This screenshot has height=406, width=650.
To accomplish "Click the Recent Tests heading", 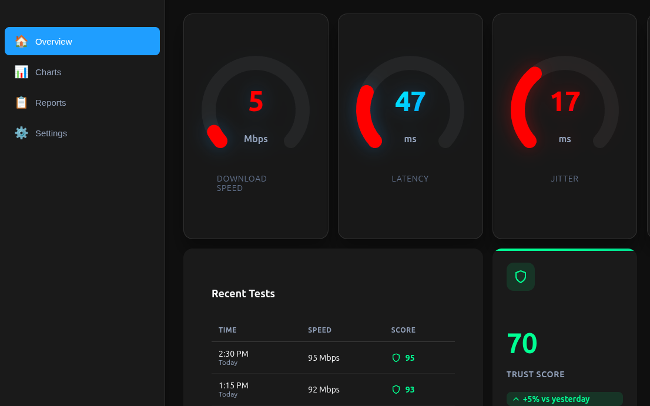I will [x=243, y=294].
